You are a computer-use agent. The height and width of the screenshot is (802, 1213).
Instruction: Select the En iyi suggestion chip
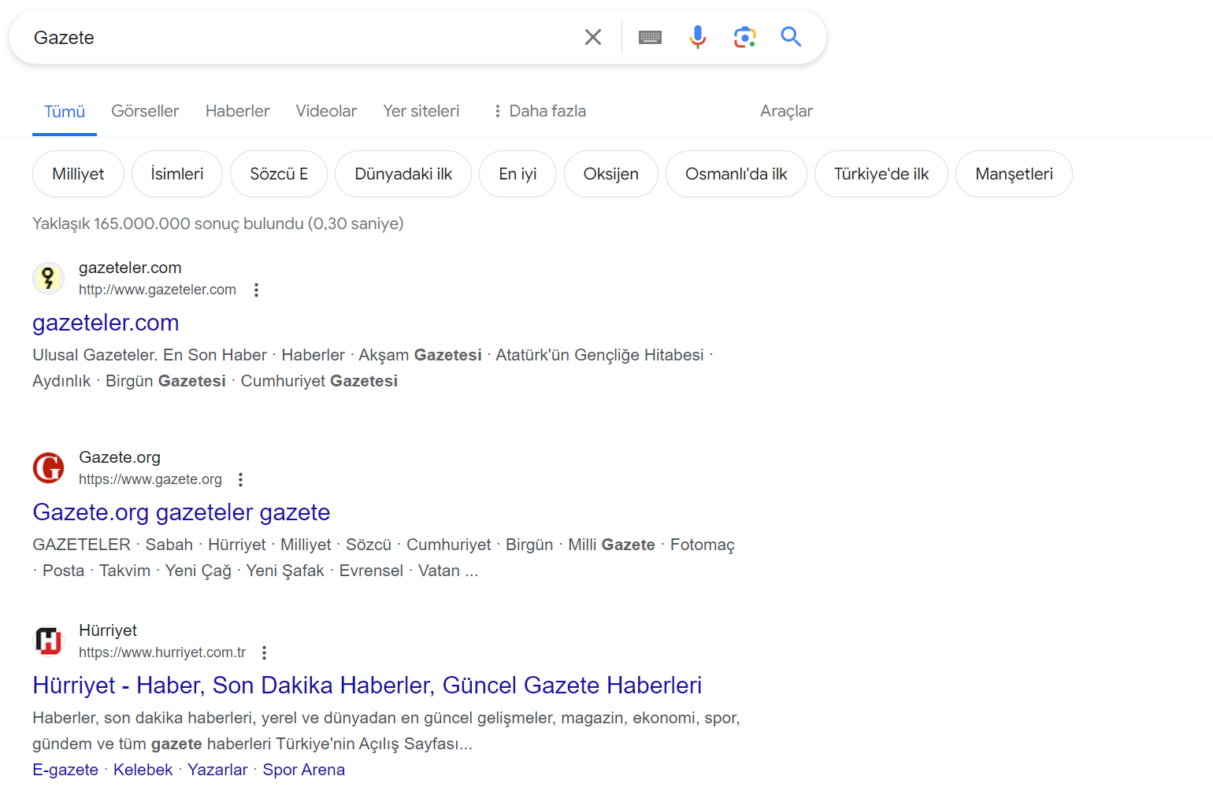click(517, 174)
